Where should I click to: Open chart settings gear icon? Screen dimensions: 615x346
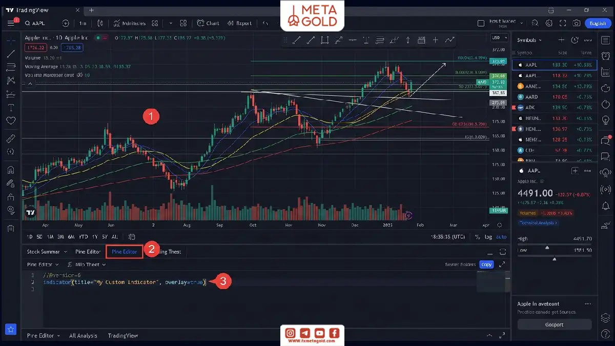pyautogui.click(x=549, y=23)
